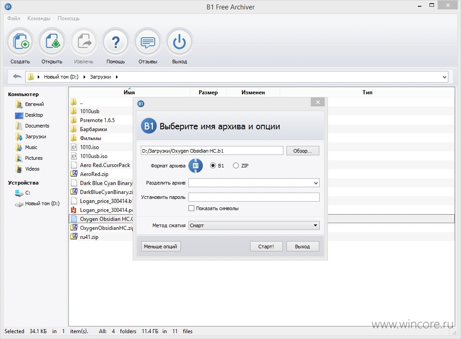Select the Загрузки folder icon in sidebar
This screenshot has width=461, height=339.
pos(18,136)
